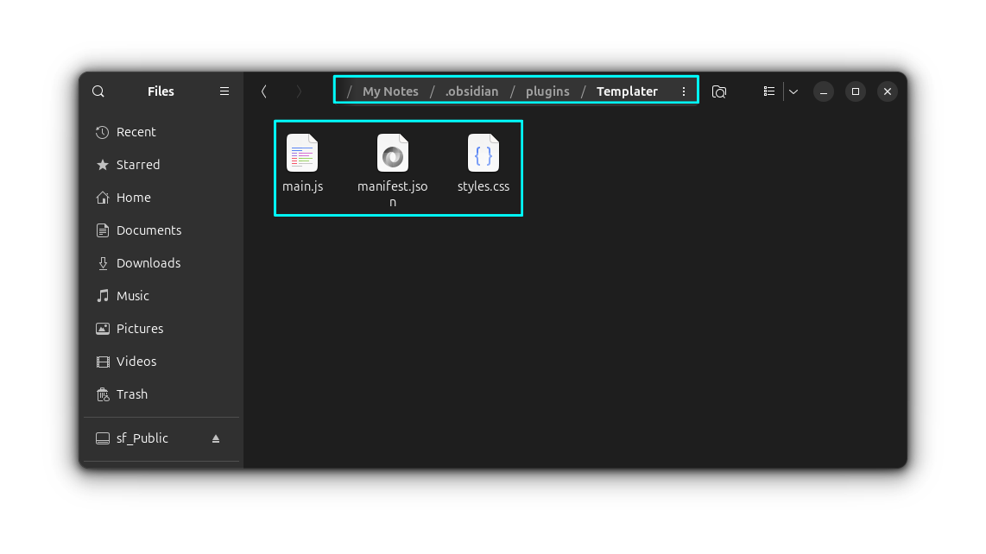Open the Home folder in sidebar

pos(134,198)
